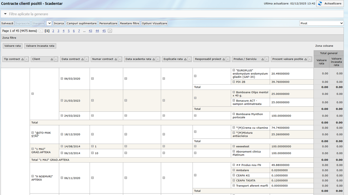Click the Valoare incasata rata field chip
Screen dimensions: 348x195
(x=40, y=46)
